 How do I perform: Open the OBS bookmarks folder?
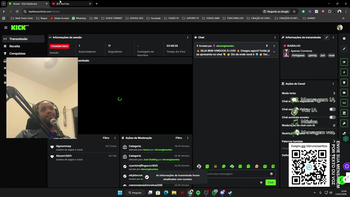pyautogui.click(x=94, y=18)
